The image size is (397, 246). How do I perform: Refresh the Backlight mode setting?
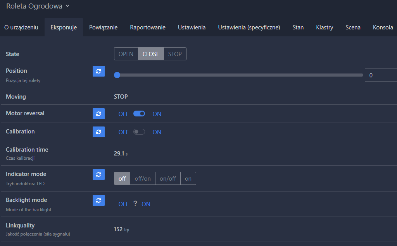tap(98, 200)
